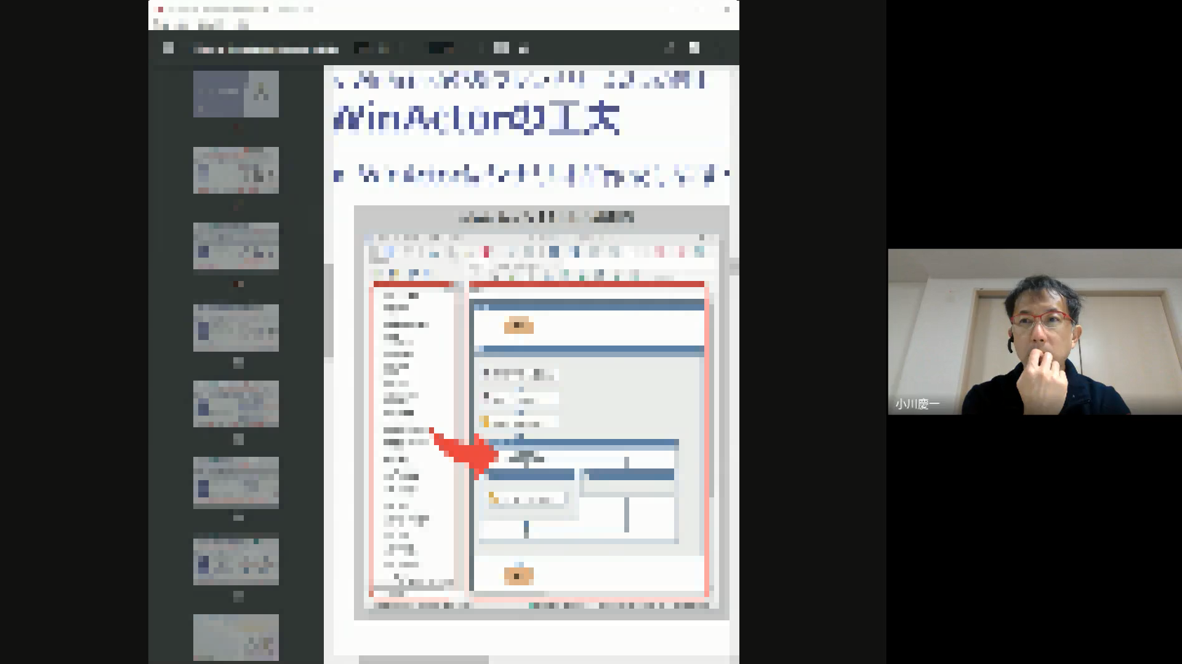1182x664 pixels.
Task: Open the fourth slide thumbnail
Action: 236,328
